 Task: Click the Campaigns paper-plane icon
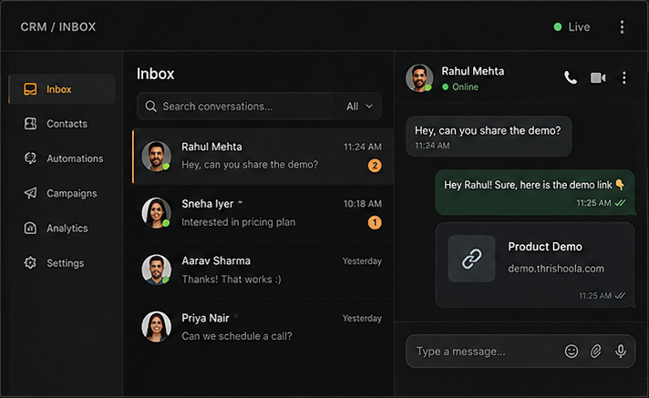tap(30, 193)
